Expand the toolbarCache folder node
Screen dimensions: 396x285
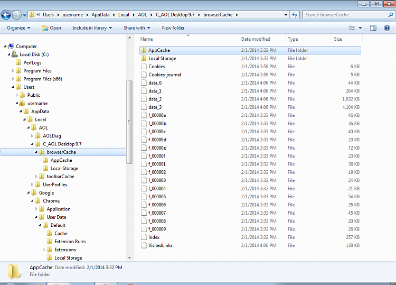coord(36,177)
